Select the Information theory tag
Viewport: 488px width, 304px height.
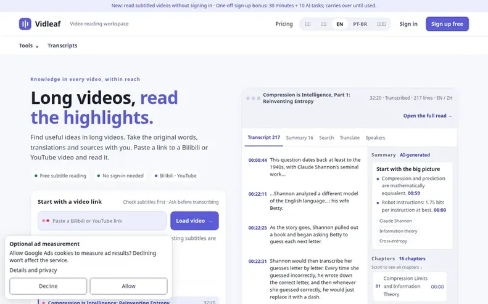[x=398, y=231]
